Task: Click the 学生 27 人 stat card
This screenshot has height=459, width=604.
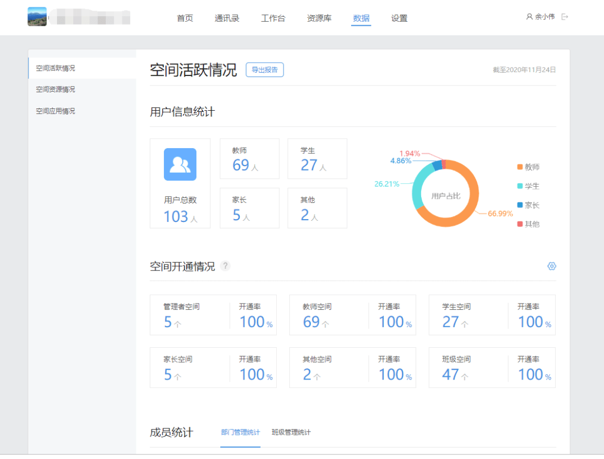Action: coord(318,159)
